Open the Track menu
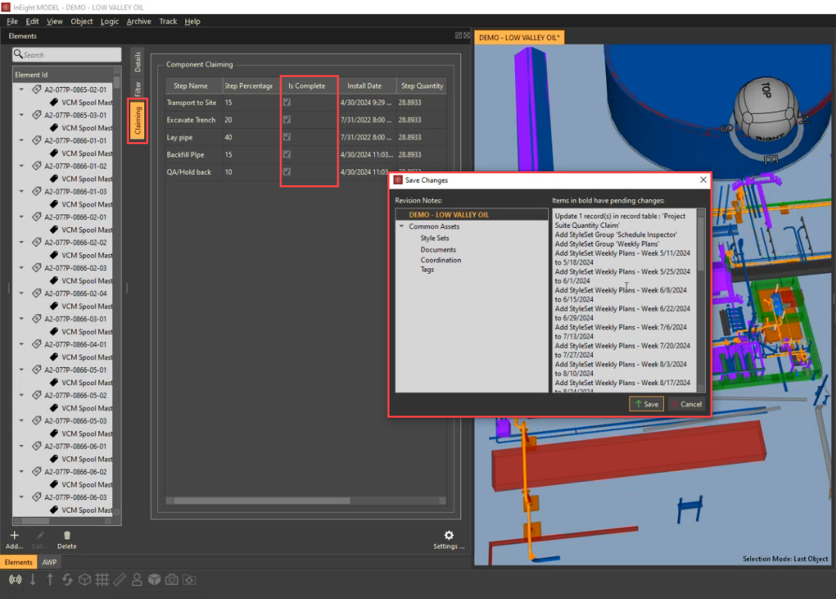Image resolution: width=836 pixels, height=599 pixels. pyautogui.click(x=168, y=22)
